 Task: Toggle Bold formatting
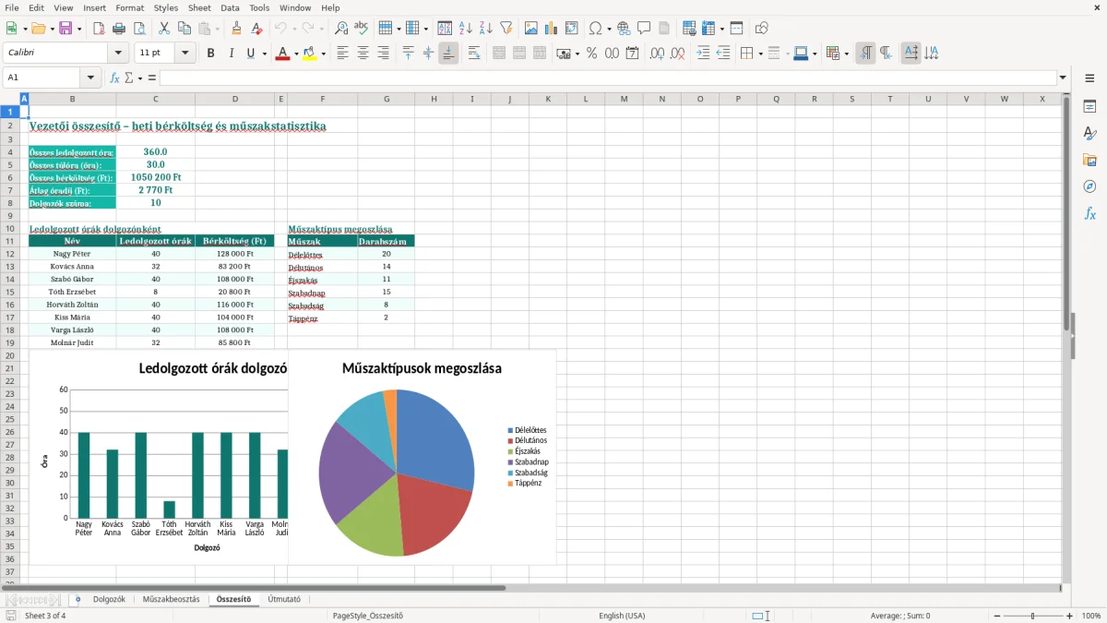(x=210, y=54)
